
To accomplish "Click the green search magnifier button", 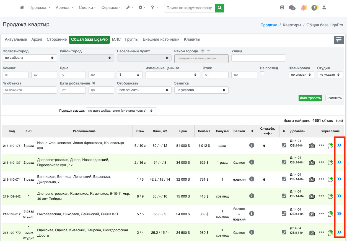I will pyautogui.click(x=220, y=8).
